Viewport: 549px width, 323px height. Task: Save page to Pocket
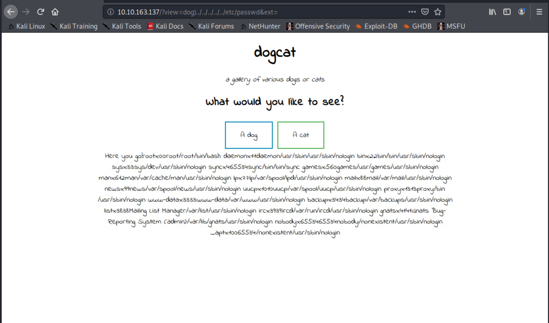[x=425, y=12]
